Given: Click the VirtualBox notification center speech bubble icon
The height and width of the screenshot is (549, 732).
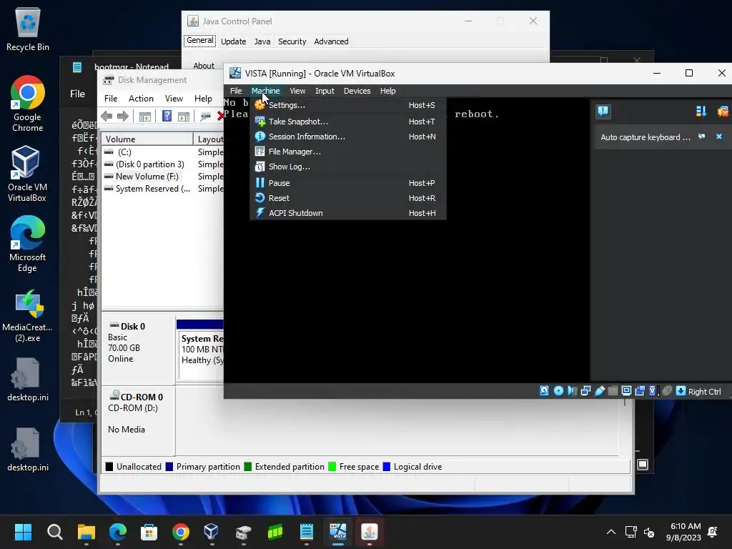Looking at the screenshot, I should (603, 111).
